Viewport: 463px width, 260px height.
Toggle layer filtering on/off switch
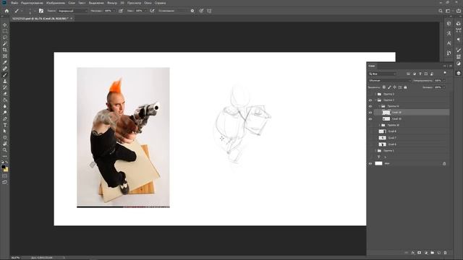click(x=445, y=73)
